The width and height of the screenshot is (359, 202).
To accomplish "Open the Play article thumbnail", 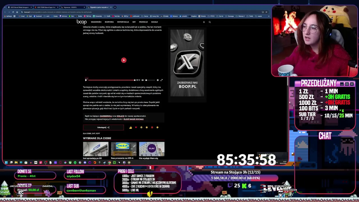I will point(152,149).
